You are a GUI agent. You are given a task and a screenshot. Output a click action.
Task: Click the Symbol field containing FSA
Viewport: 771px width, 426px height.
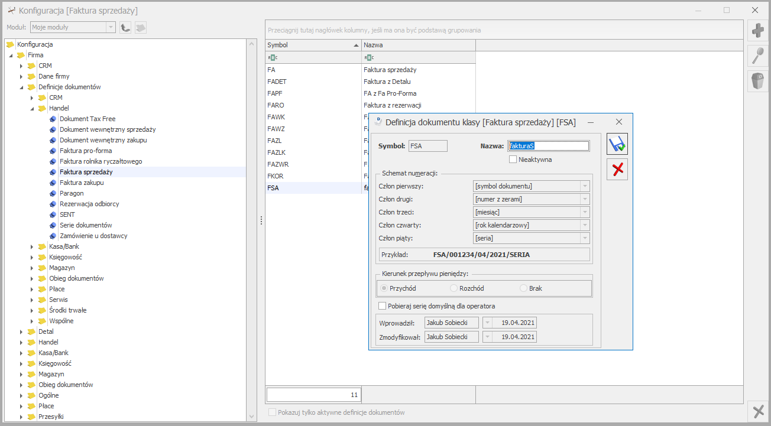point(428,145)
